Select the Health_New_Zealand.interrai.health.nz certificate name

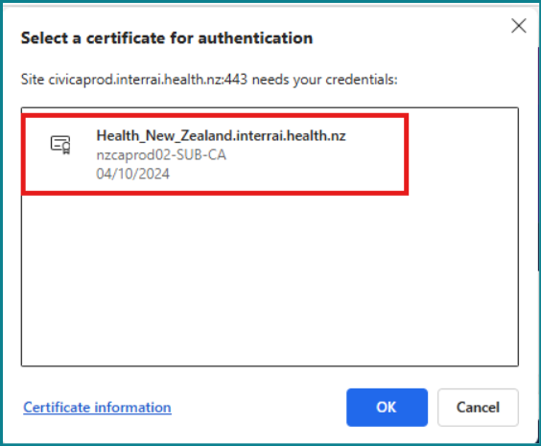click(221, 135)
